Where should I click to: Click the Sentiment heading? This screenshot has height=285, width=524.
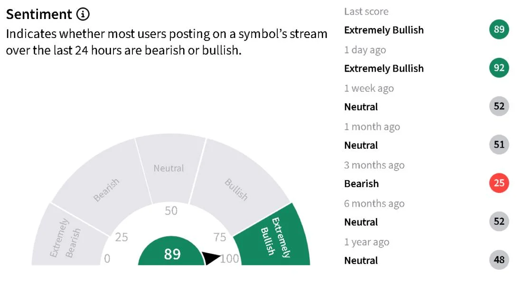[39, 14]
